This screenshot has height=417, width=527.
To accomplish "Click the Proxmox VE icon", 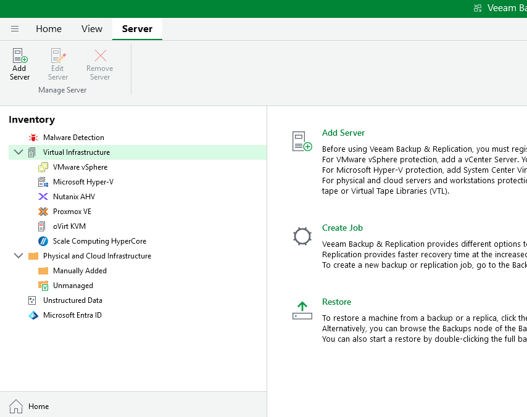I will [43, 212].
